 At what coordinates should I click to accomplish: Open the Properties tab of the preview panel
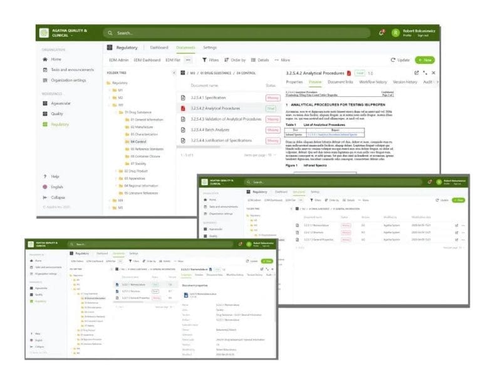(x=294, y=82)
